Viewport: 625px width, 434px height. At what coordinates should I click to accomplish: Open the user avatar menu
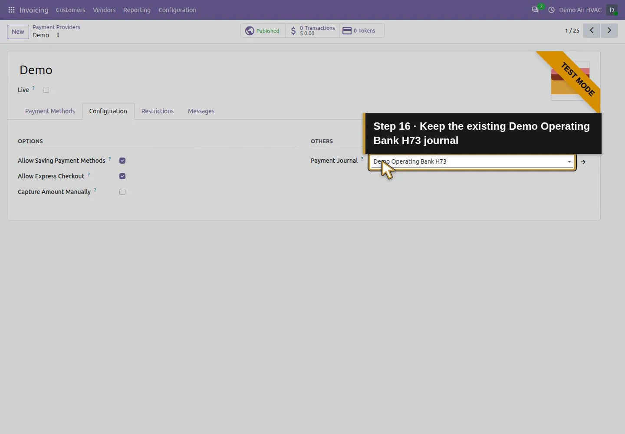pos(612,10)
